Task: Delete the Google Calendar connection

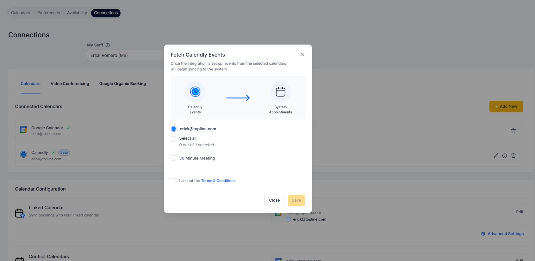Action: click(513, 131)
